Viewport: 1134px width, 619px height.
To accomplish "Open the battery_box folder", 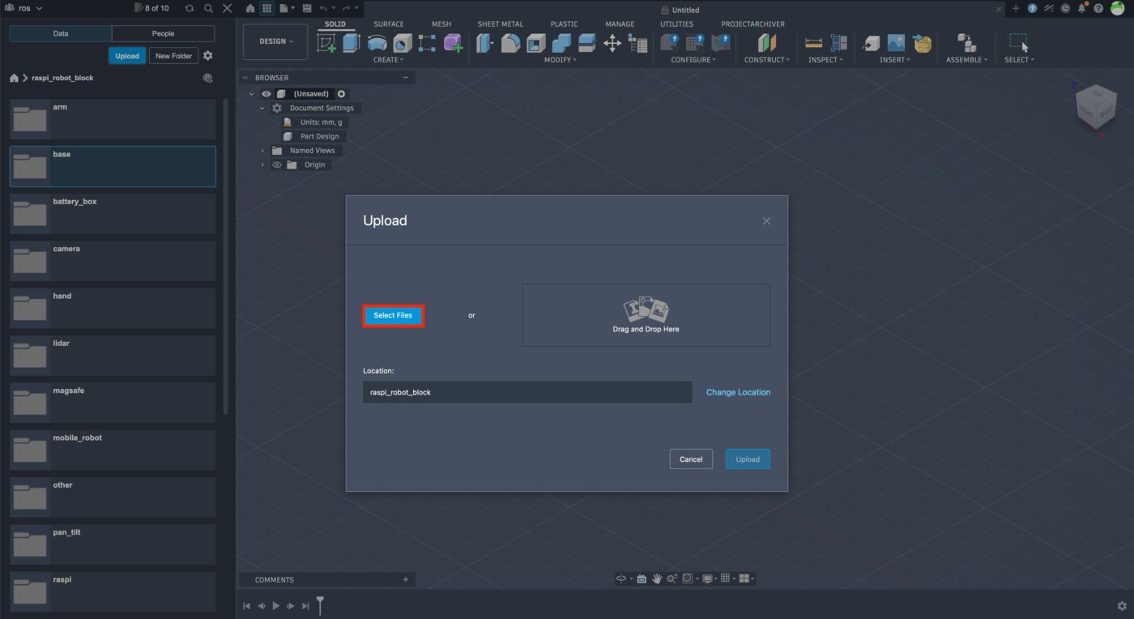I will tap(113, 214).
